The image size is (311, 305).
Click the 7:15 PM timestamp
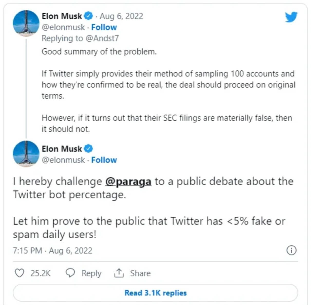point(27,250)
